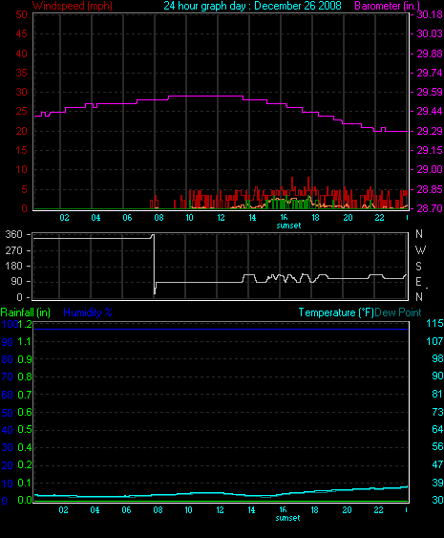Viewport: 444px width, 538px height.
Task: Select the 29.00 barometer scale value
Action: (430, 169)
